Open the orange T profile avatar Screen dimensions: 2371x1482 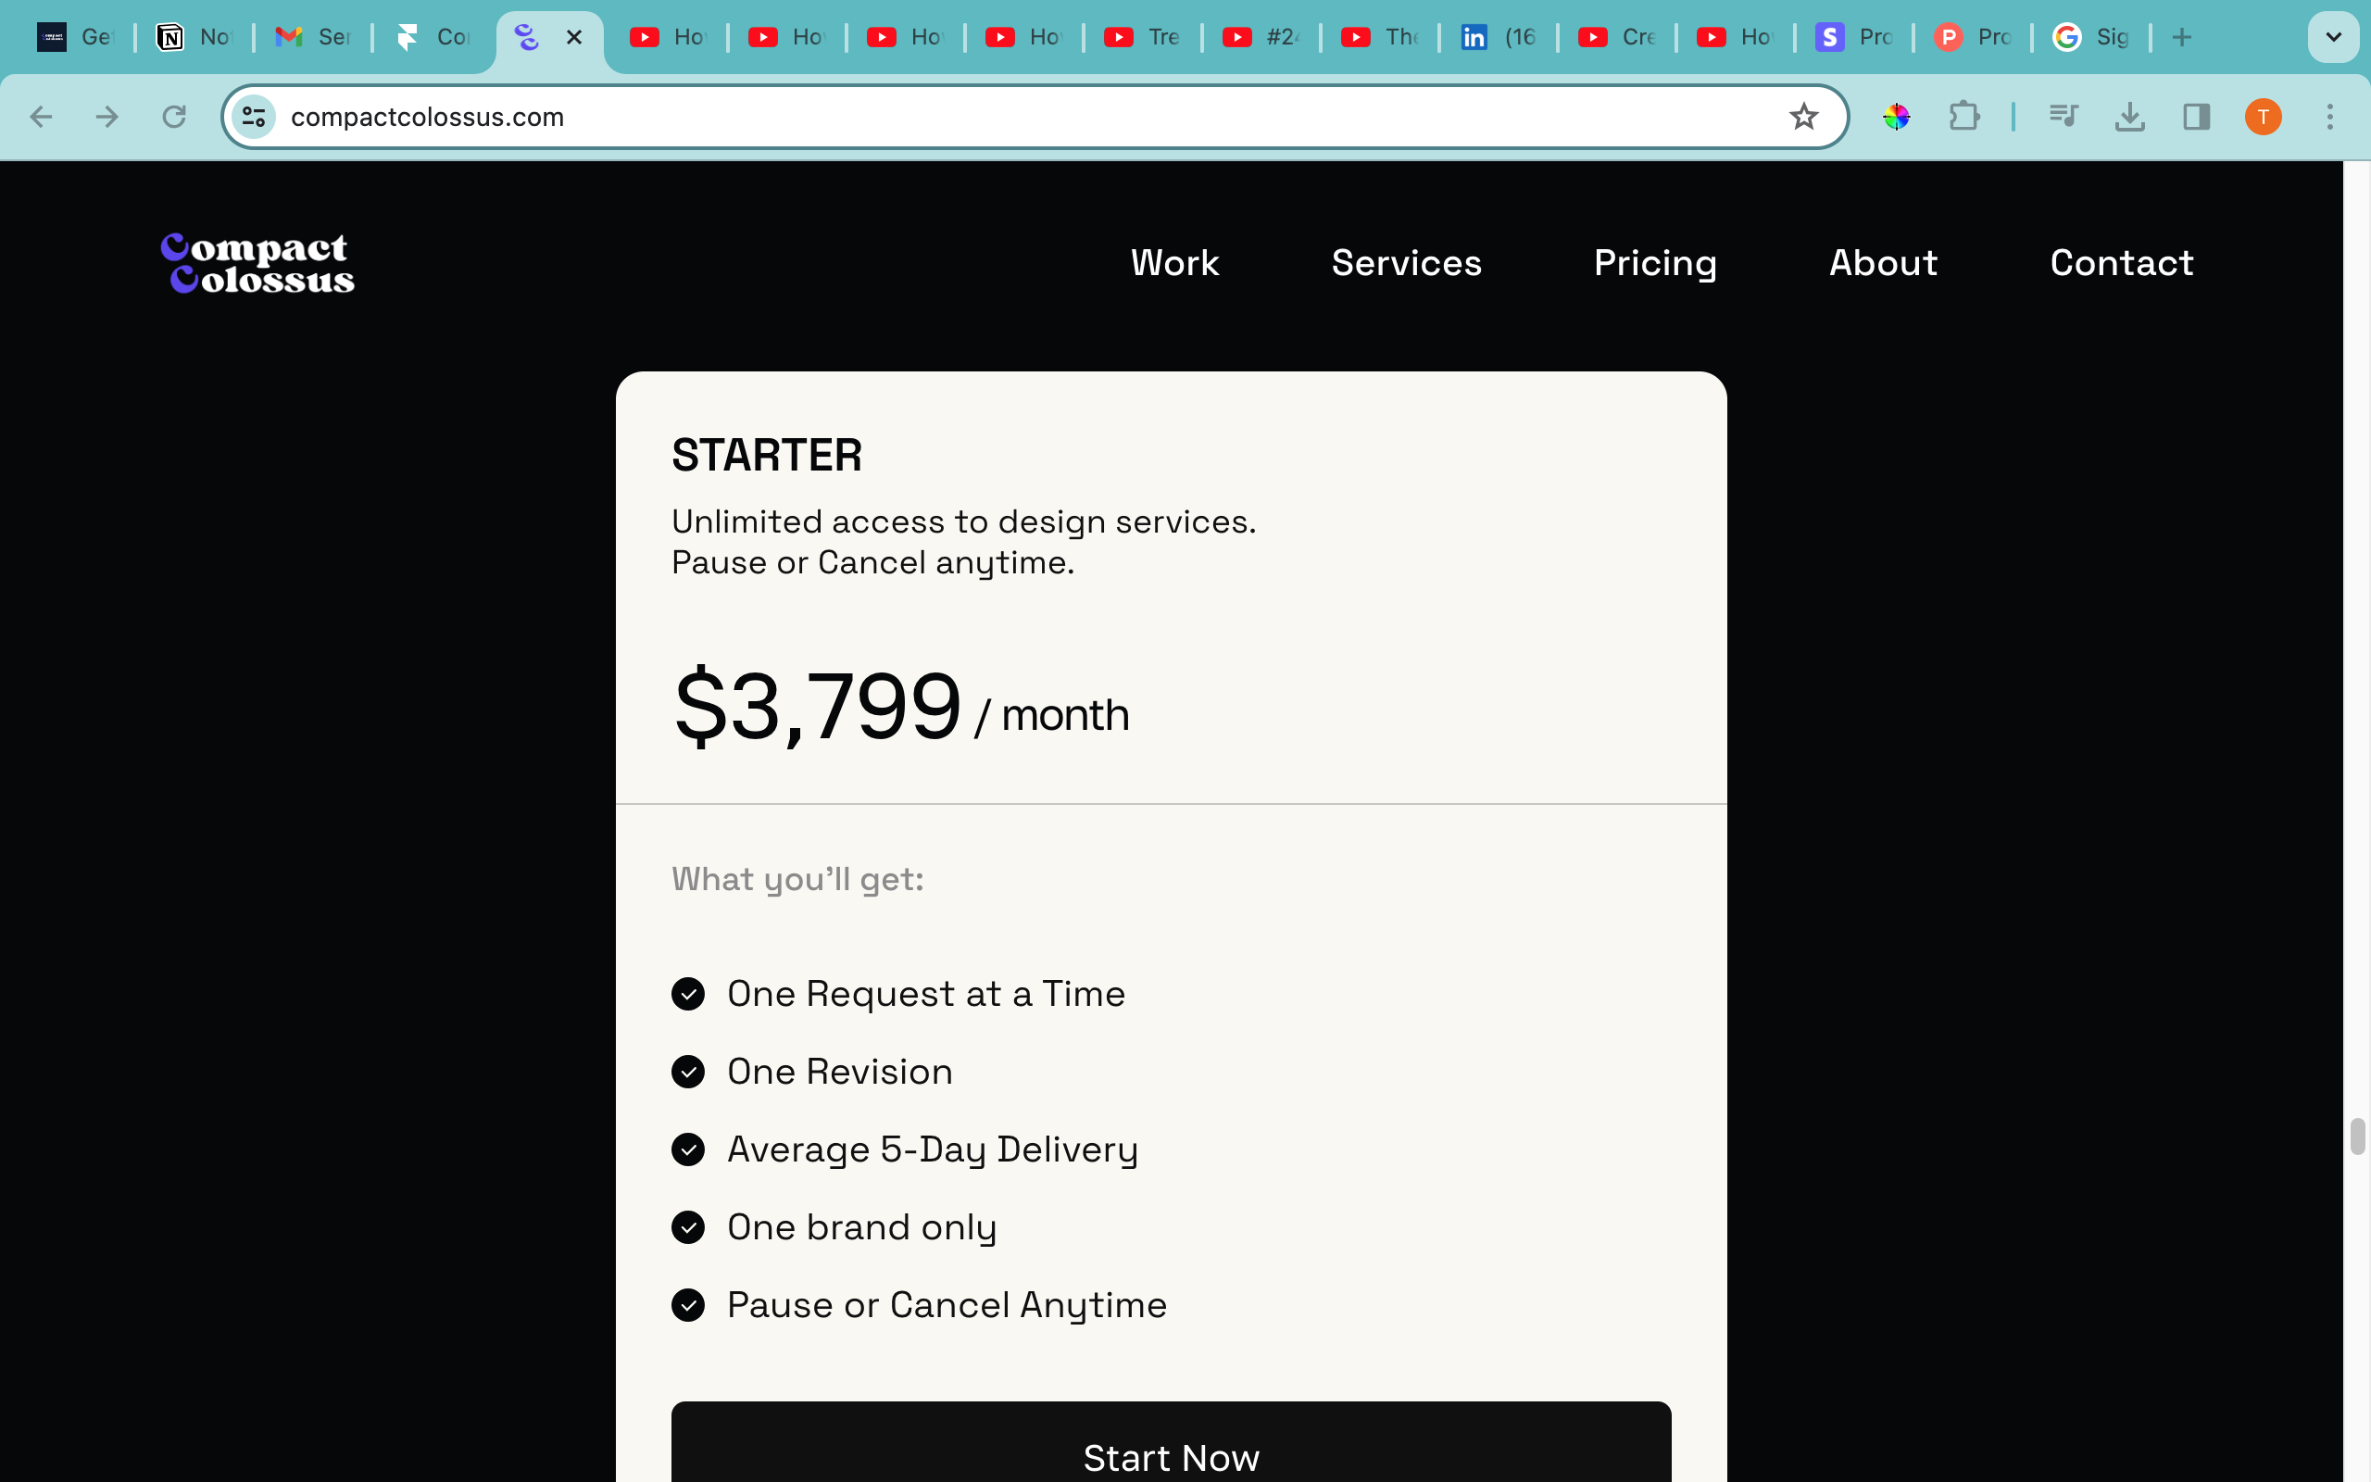pos(2264,117)
